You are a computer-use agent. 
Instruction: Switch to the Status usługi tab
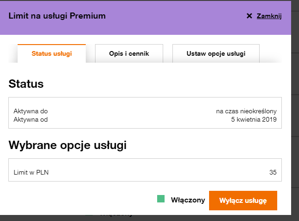click(51, 53)
